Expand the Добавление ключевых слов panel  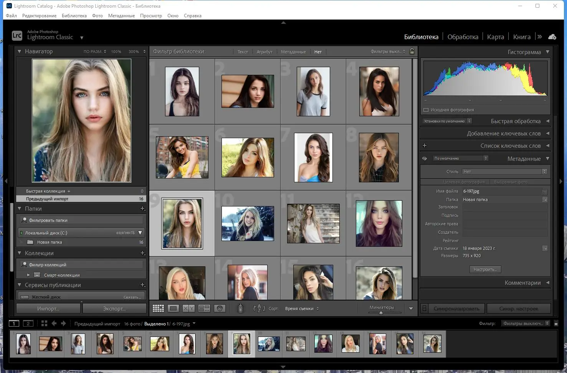point(548,134)
